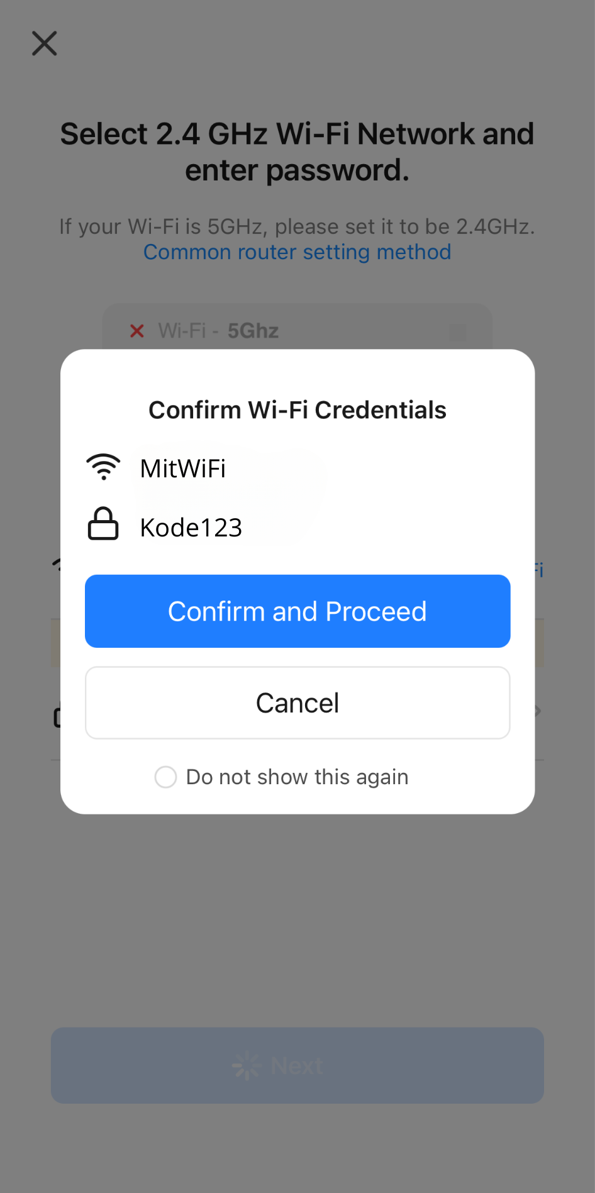
Task: Click the partially hidden lock icon behind dialog
Action: tap(57, 715)
